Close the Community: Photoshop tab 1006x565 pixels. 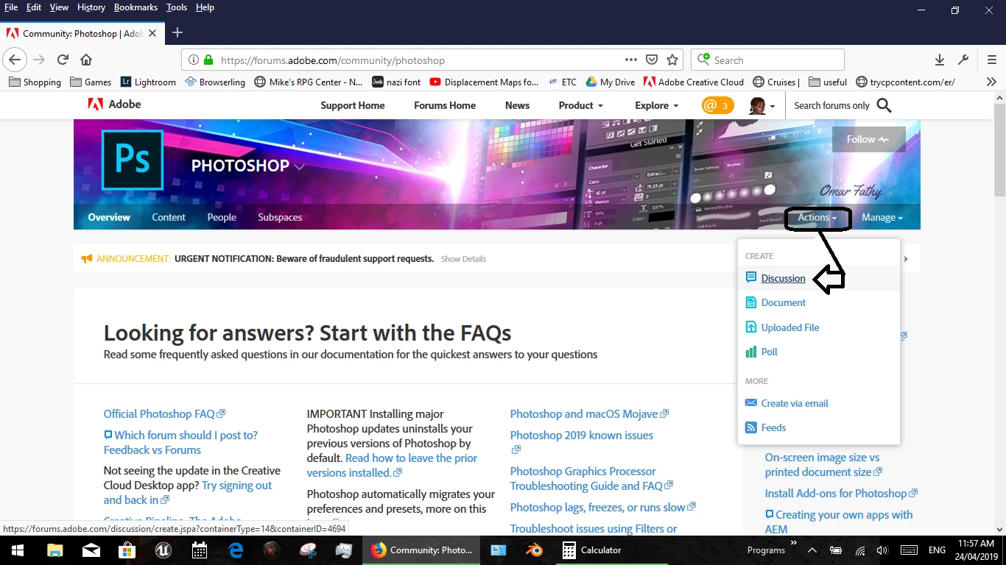[152, 33]
